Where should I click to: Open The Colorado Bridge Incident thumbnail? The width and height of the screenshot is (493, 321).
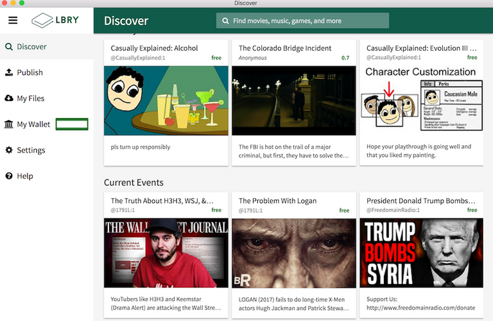point(294,101)
